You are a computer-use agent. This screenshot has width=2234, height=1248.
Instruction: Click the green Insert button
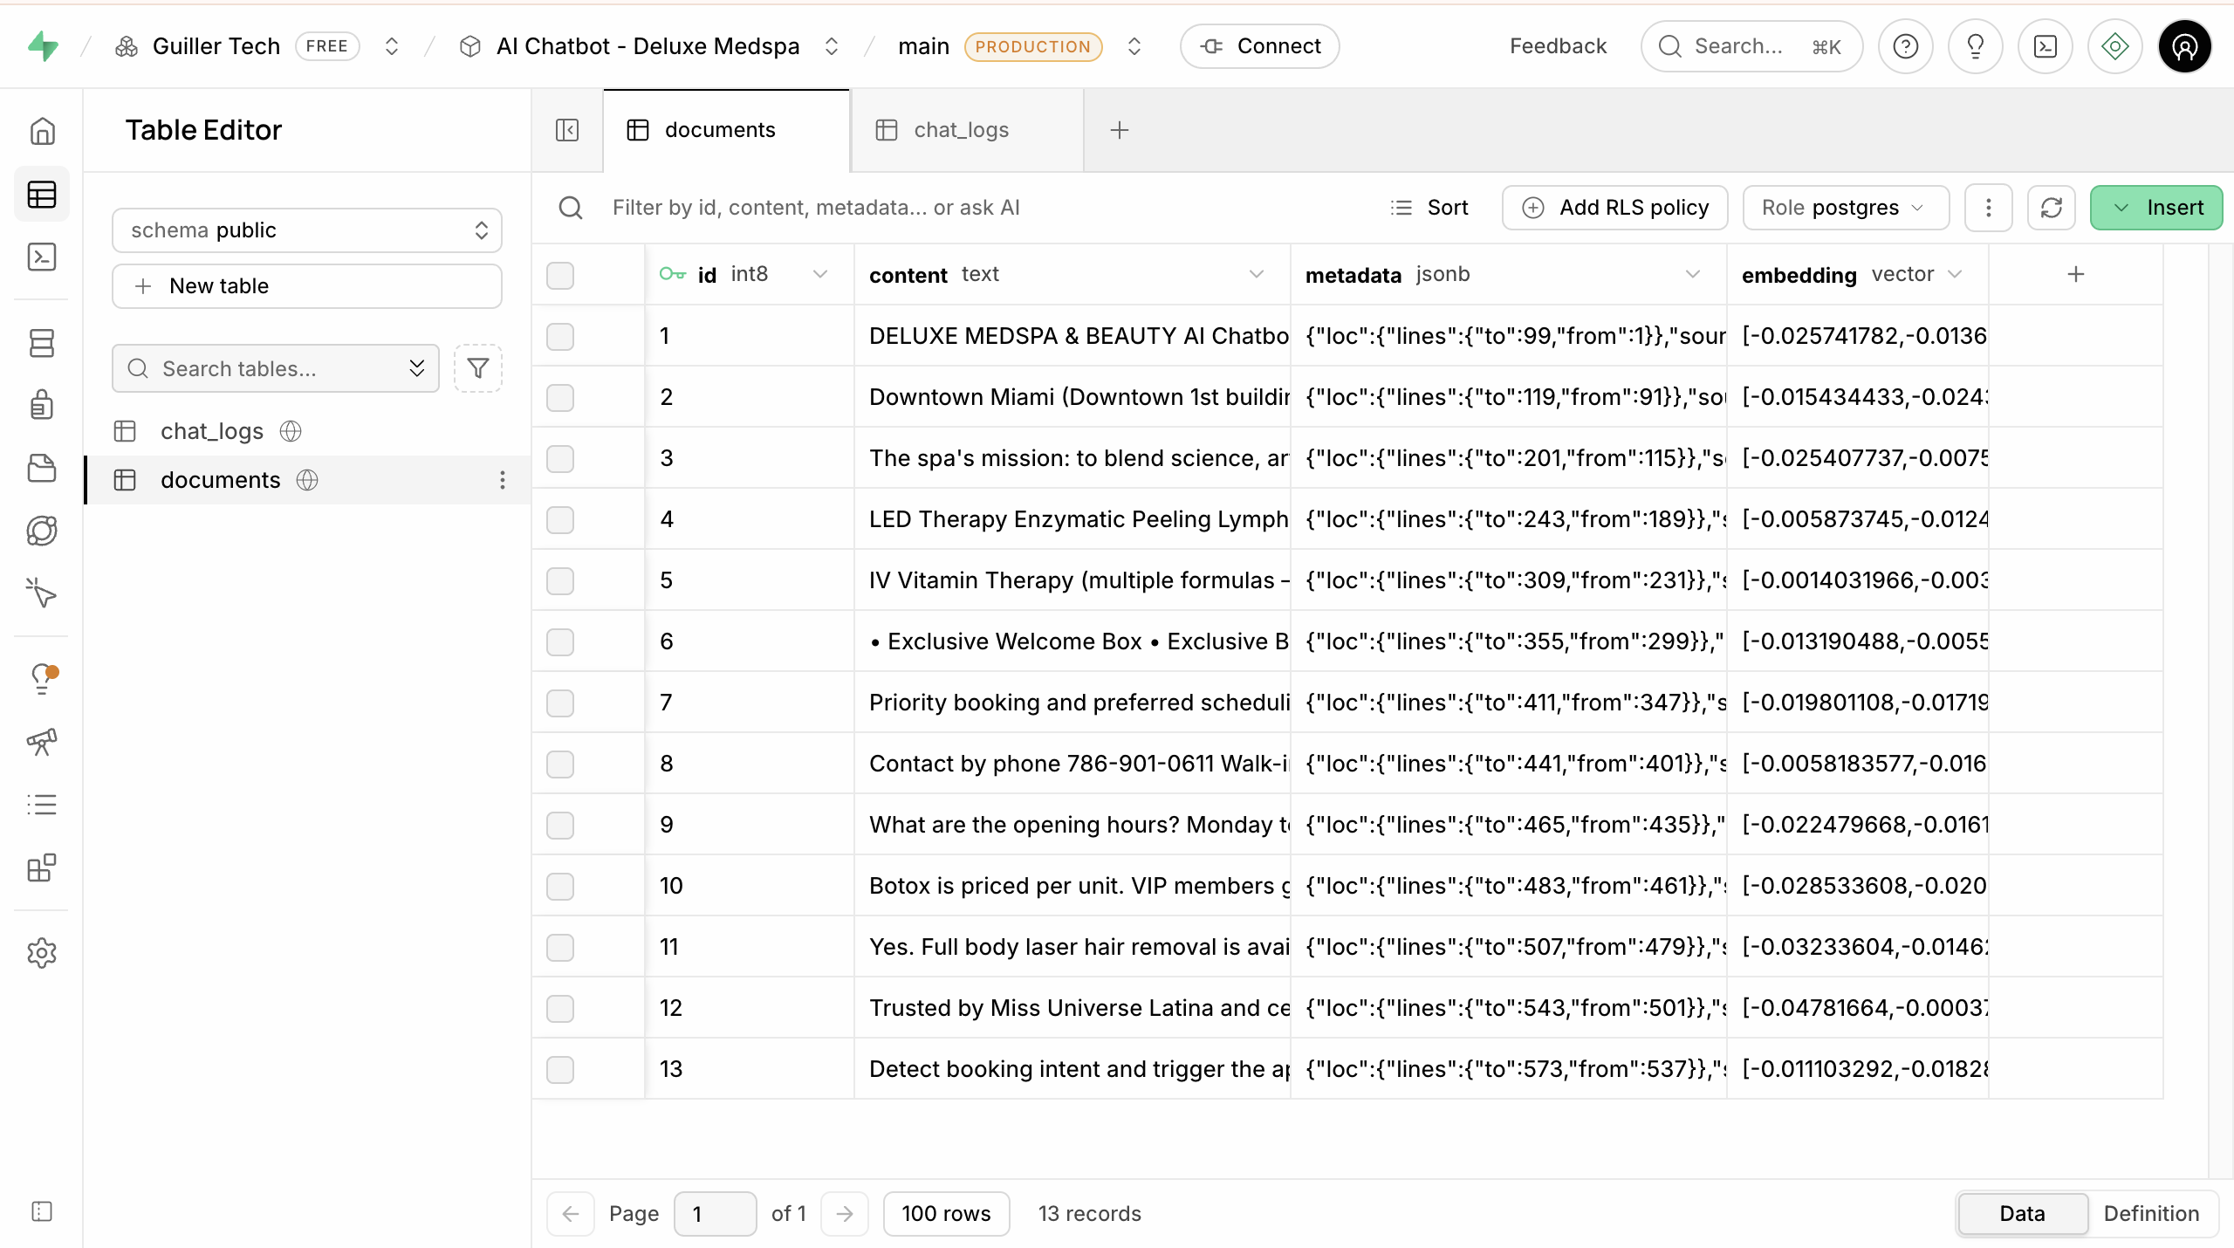[2155, 208]
